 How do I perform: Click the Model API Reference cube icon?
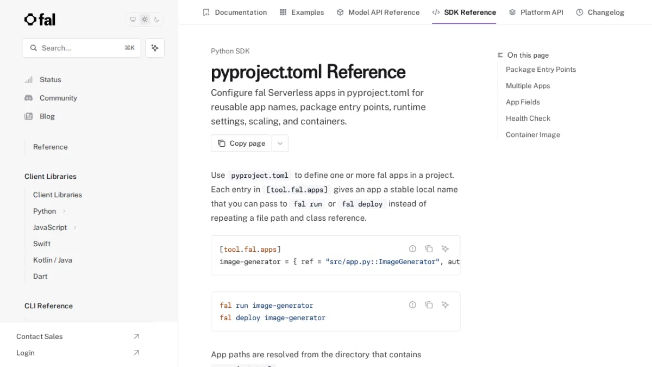(x=340, y=12)
